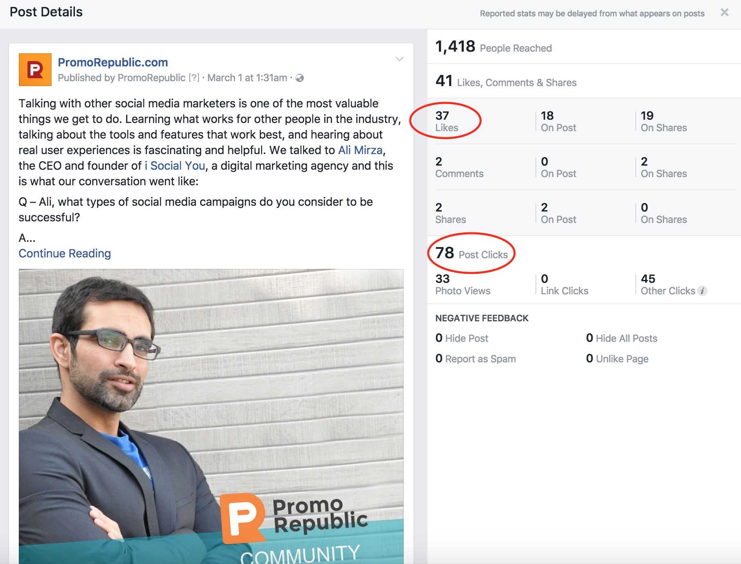Screen dimensions: 741x564
Task: Click the Post Details title
Action: coord(46,12)
